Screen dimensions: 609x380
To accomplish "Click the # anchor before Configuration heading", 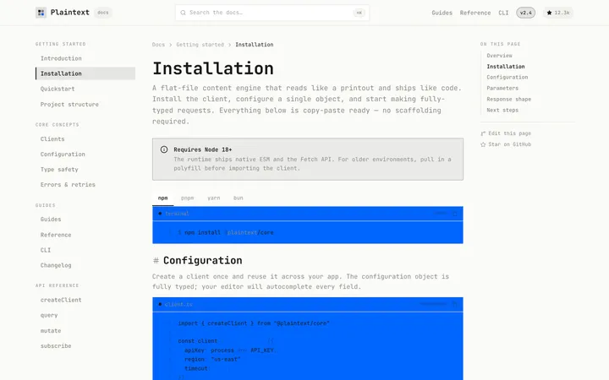I will tap(156, 260).
